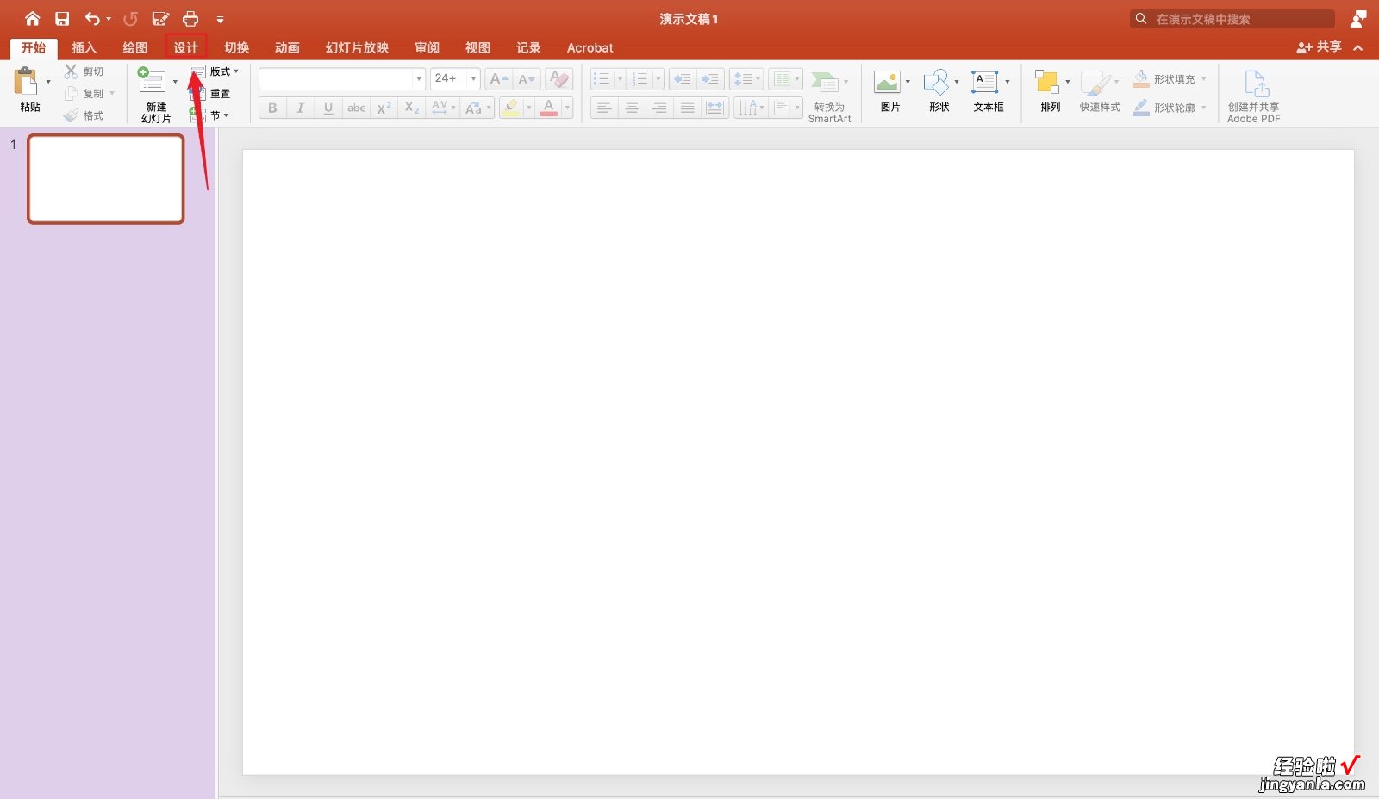
Task: Switch to the Insert (插入) tab
Action: click(x=84, y=48)
